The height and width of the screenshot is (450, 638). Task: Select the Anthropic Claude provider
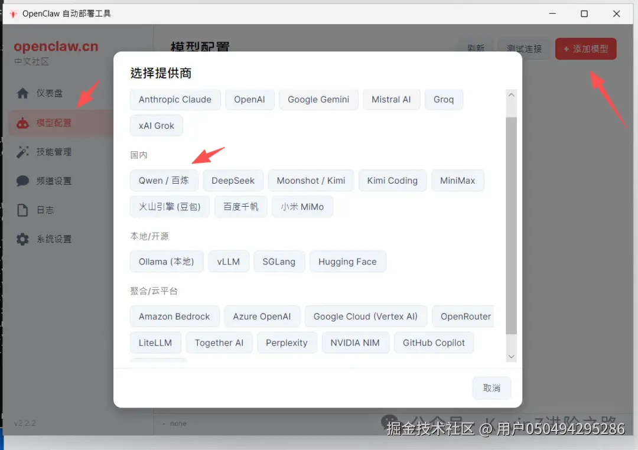point(175,99)
